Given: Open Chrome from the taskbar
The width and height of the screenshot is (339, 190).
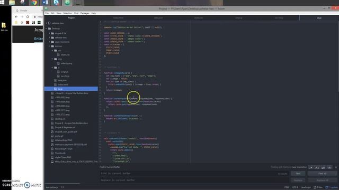Looking at the screenshot, I should tap(34, 3).
